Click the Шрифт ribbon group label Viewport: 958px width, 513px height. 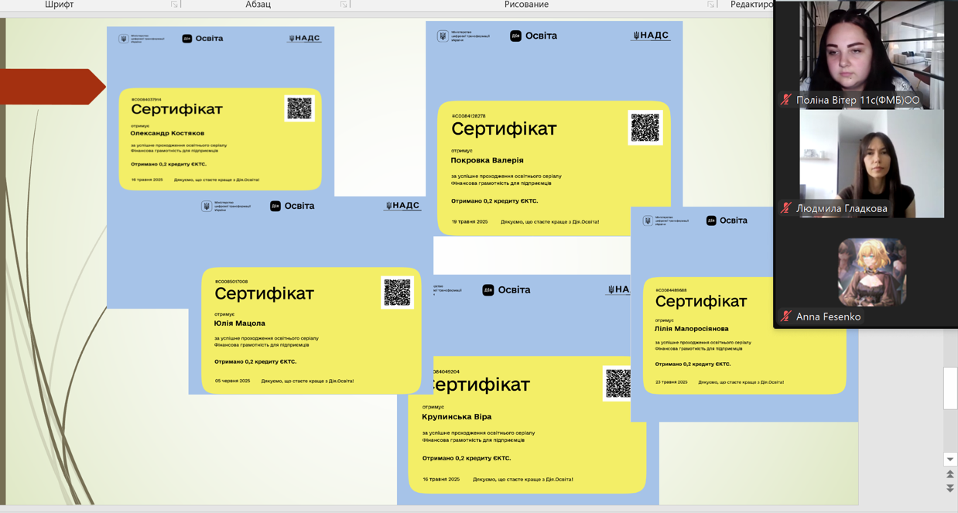tap(60, 5)
